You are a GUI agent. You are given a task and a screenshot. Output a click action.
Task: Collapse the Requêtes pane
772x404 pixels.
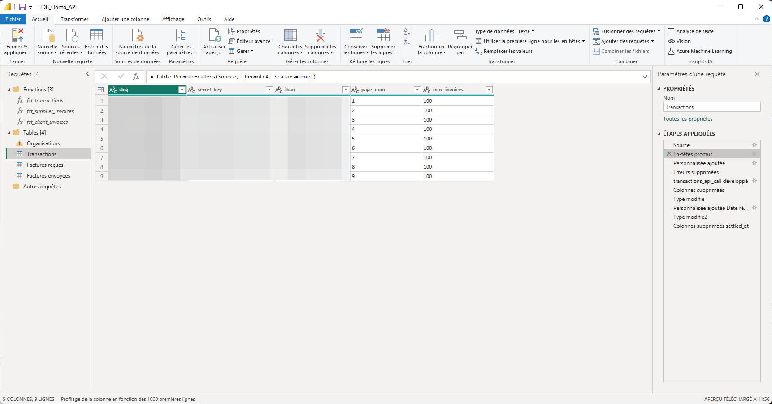[x=87, y=74]
